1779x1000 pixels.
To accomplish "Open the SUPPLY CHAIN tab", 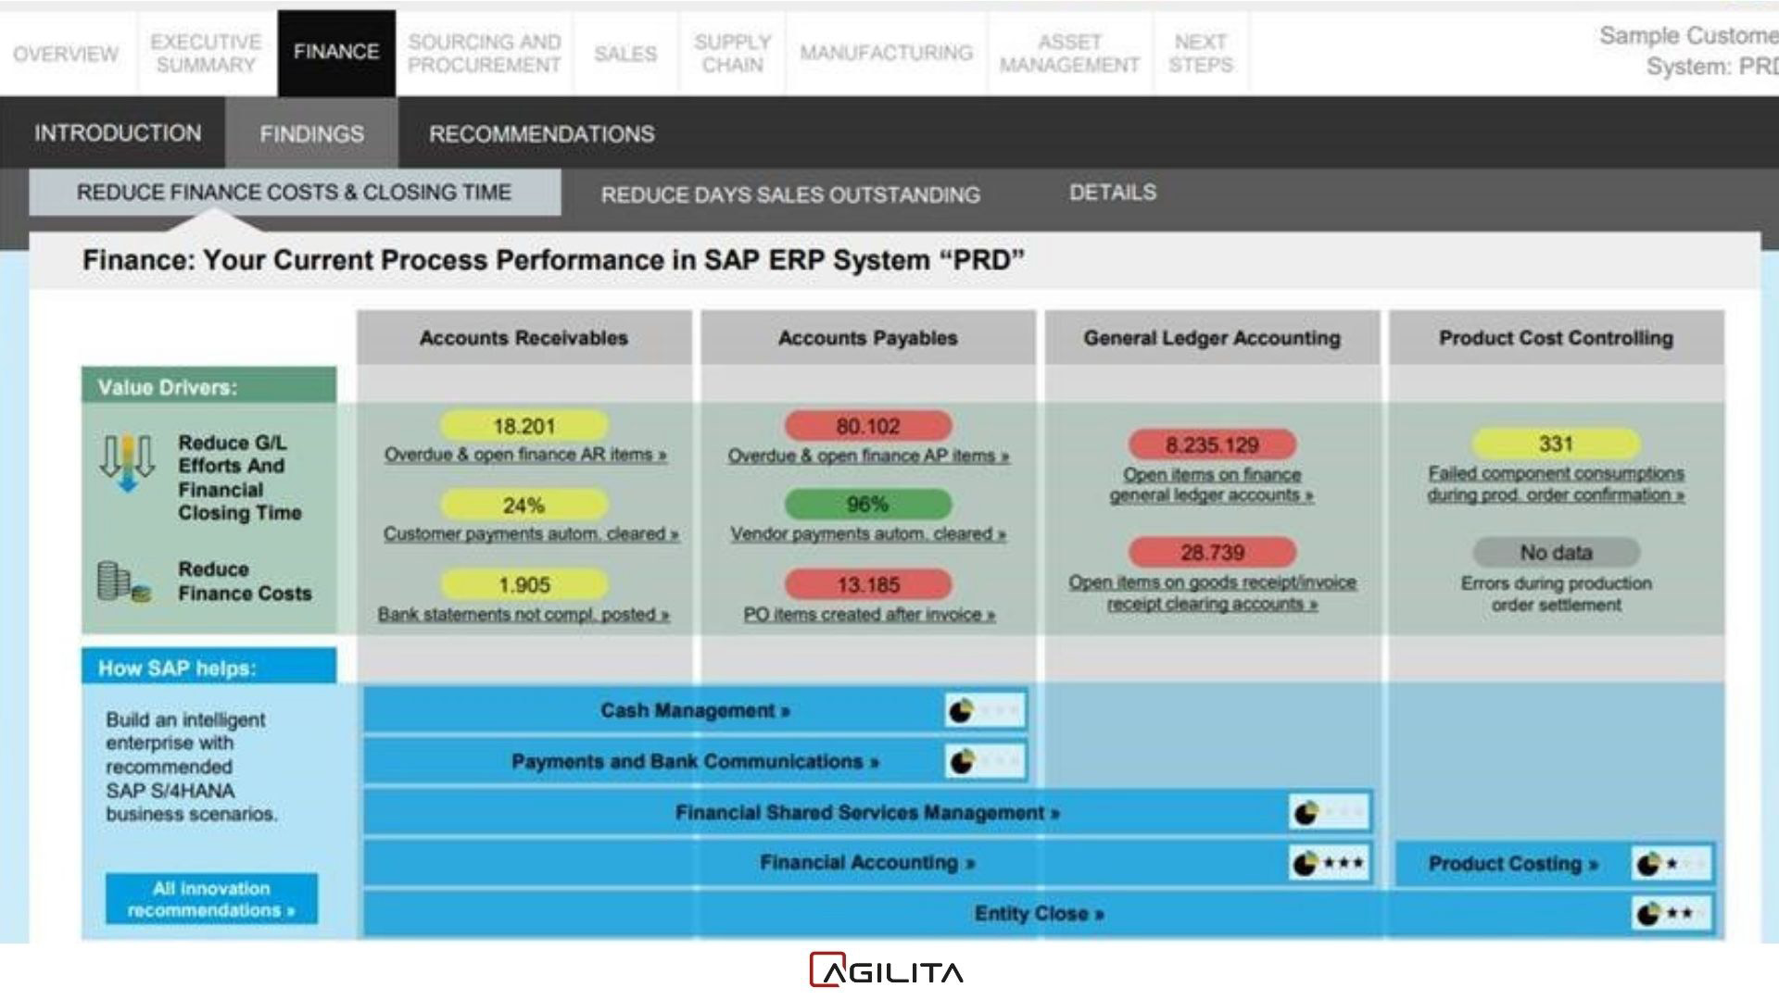I will pyautogui.click(x=732, y=54).
